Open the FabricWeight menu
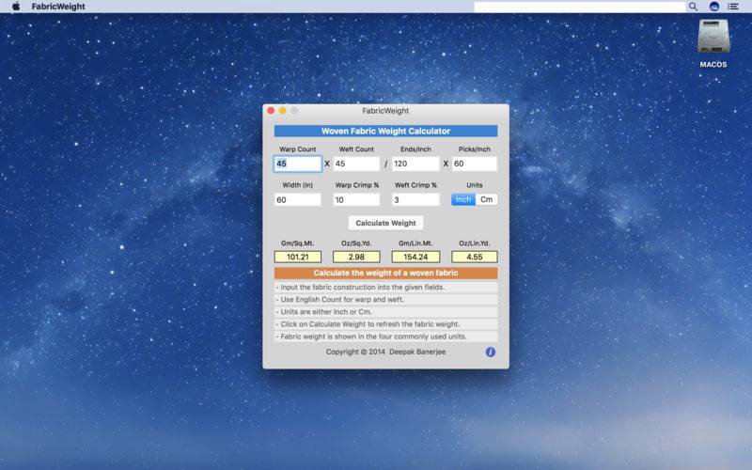This screenshot has width=752, height=470. click(58, 7)
